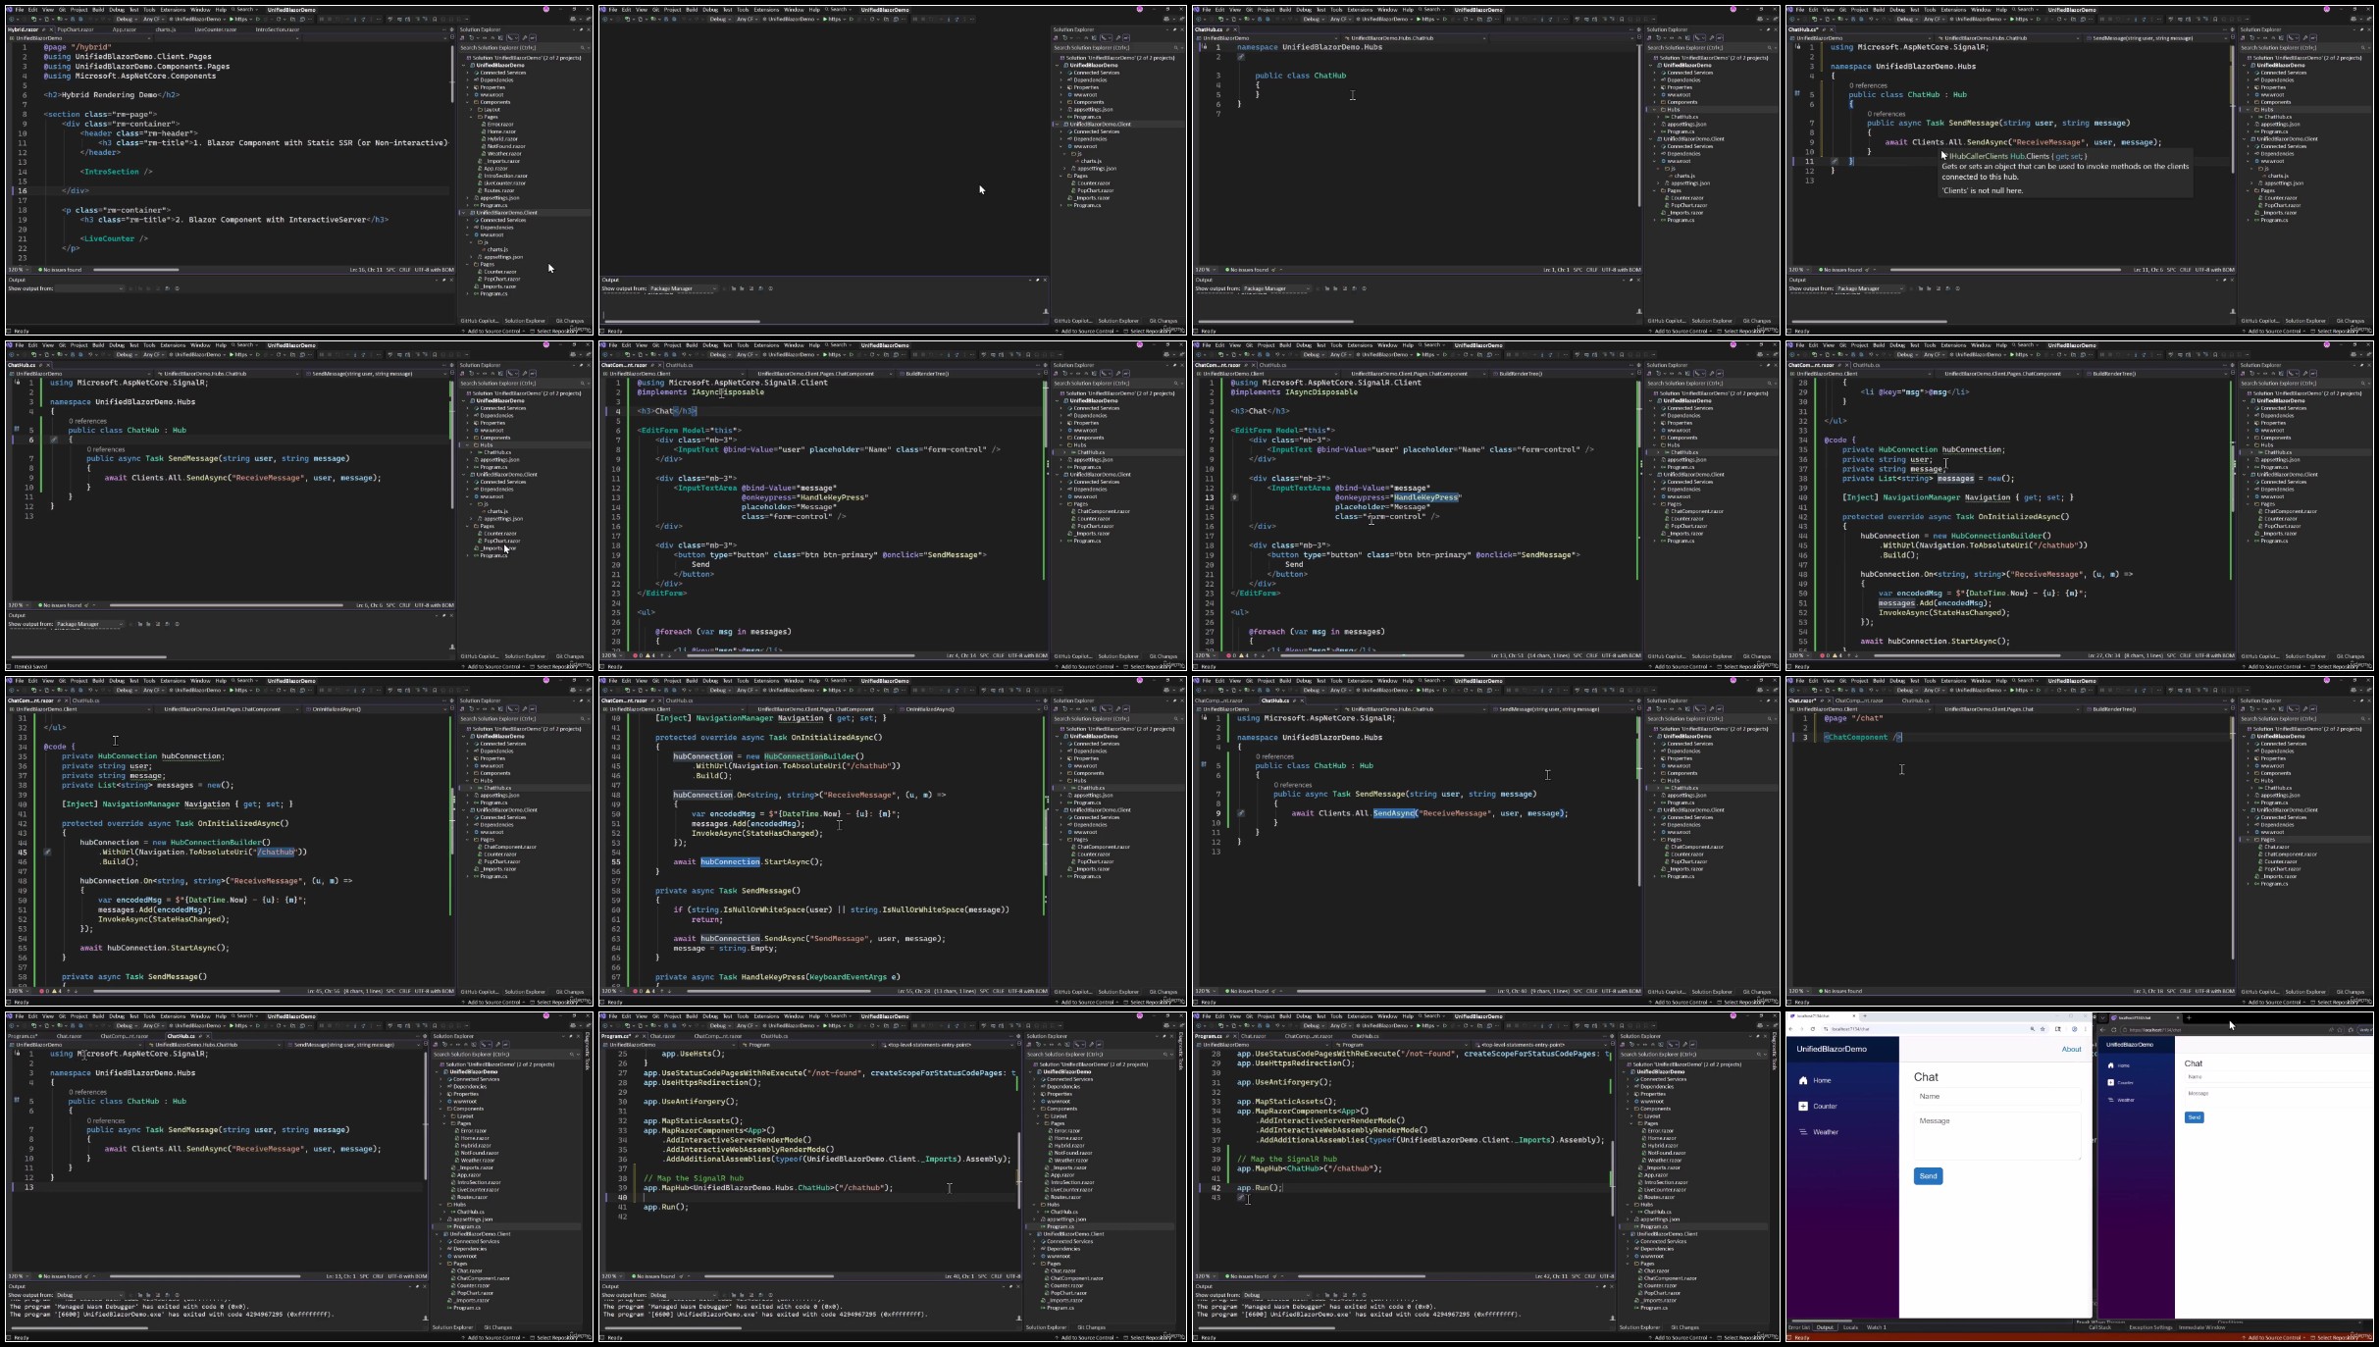This screenshot has width=2379, height=1347.
Task: Reload the page in the light browser
Action: pos(1813,1029)
